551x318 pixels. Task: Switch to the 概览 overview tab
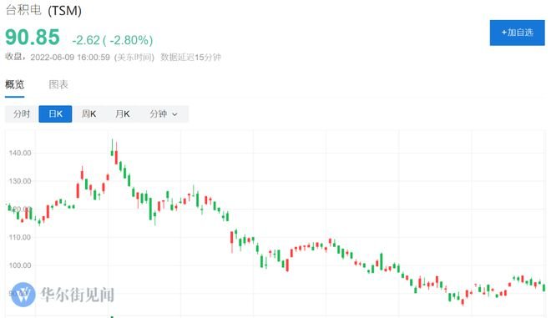tap(15, 84)
